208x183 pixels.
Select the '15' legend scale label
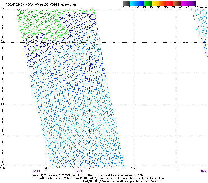[x=144, y=7]
